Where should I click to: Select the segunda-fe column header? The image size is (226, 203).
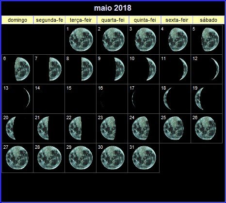[49, 20]
